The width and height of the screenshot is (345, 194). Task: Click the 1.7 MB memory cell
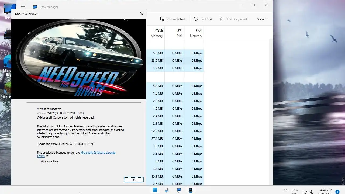[156, 68]
